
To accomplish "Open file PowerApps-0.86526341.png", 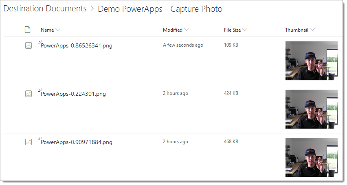I will 76,45.
